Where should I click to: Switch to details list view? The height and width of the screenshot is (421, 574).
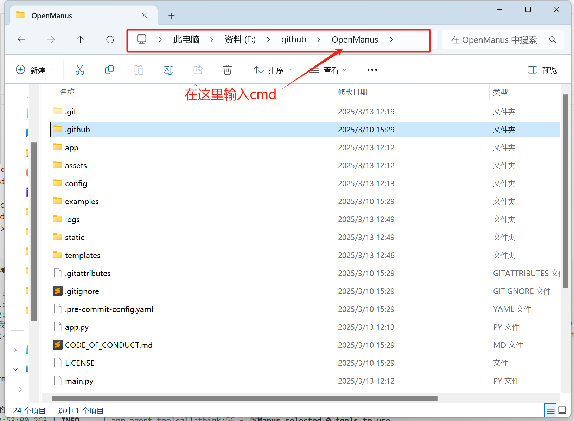550,410
